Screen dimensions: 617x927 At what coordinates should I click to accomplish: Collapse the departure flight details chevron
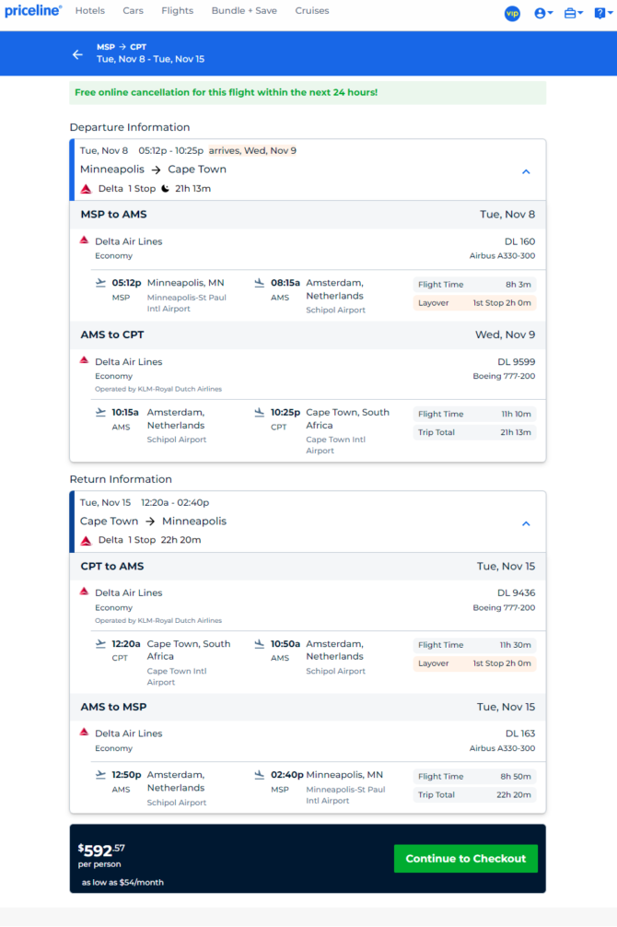coord(526,171)
